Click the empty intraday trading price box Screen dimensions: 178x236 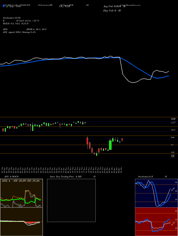[71, 200]
